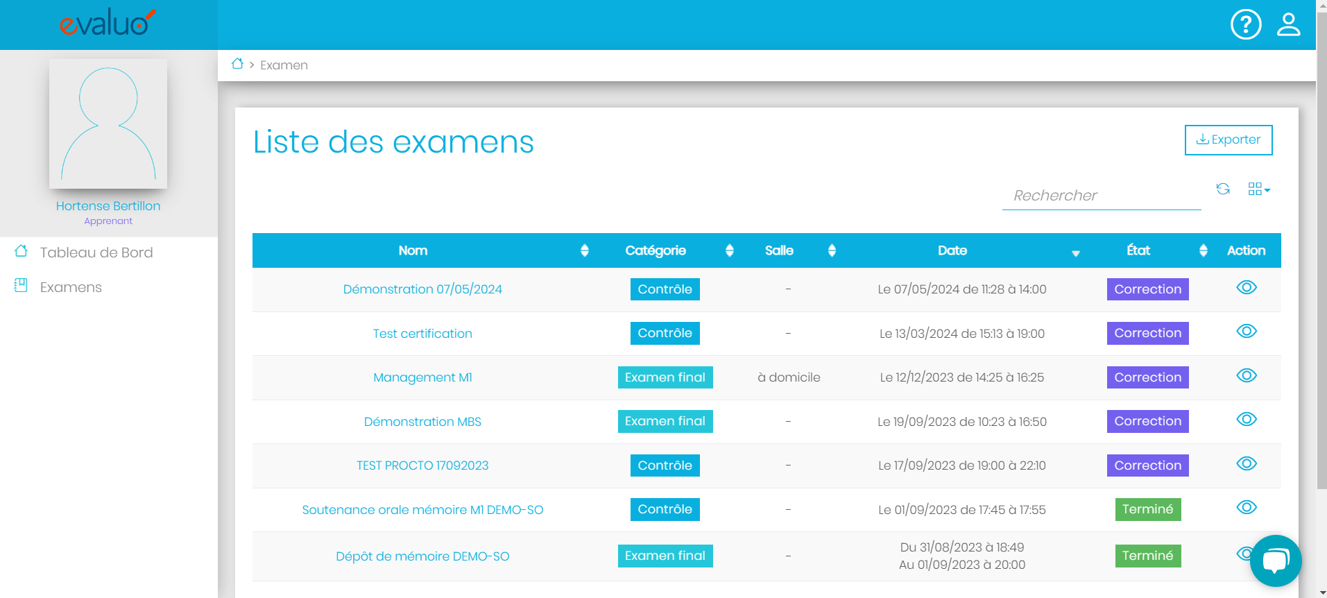
Task: View Management M1 exam via eye icon
Action: tap(1246, 376)
